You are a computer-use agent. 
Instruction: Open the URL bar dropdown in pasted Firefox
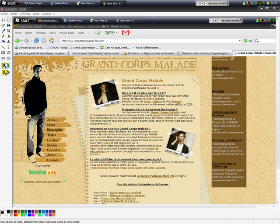coord(239,41)
